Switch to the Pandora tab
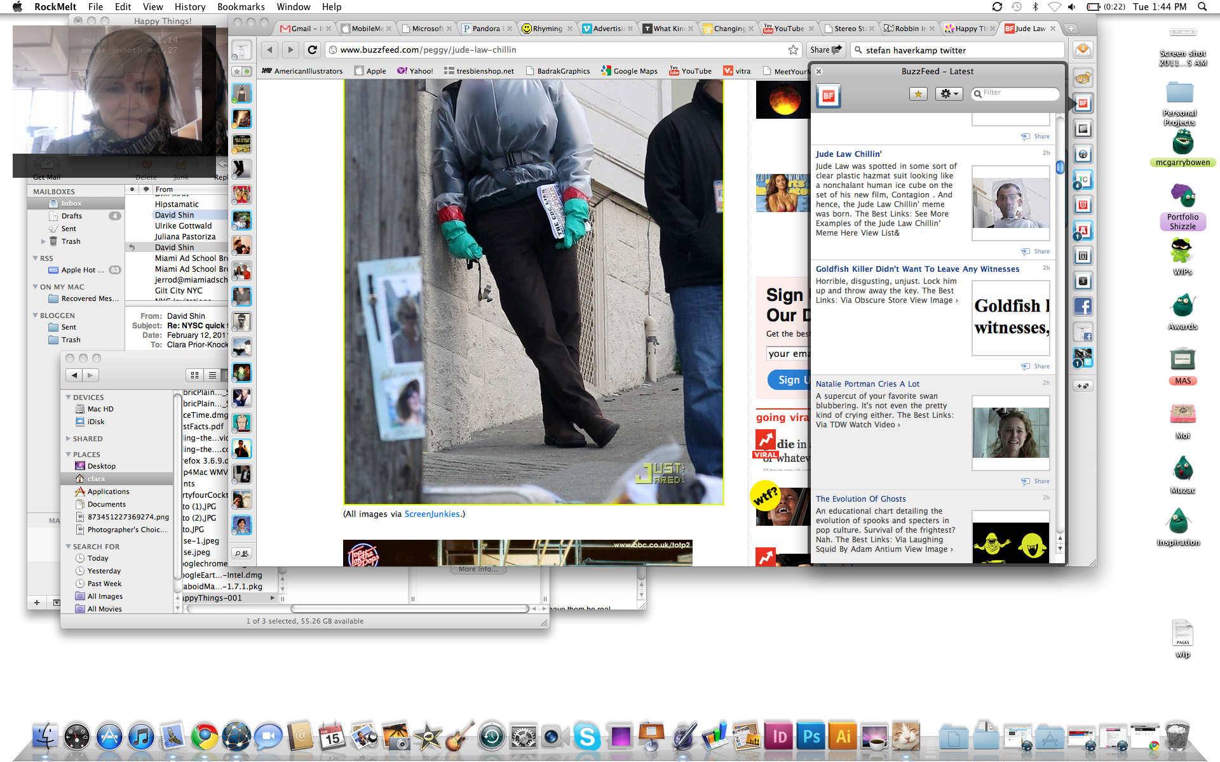 [485, 29]
